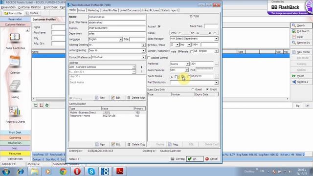Select the FO display radio button

[198, 33]
